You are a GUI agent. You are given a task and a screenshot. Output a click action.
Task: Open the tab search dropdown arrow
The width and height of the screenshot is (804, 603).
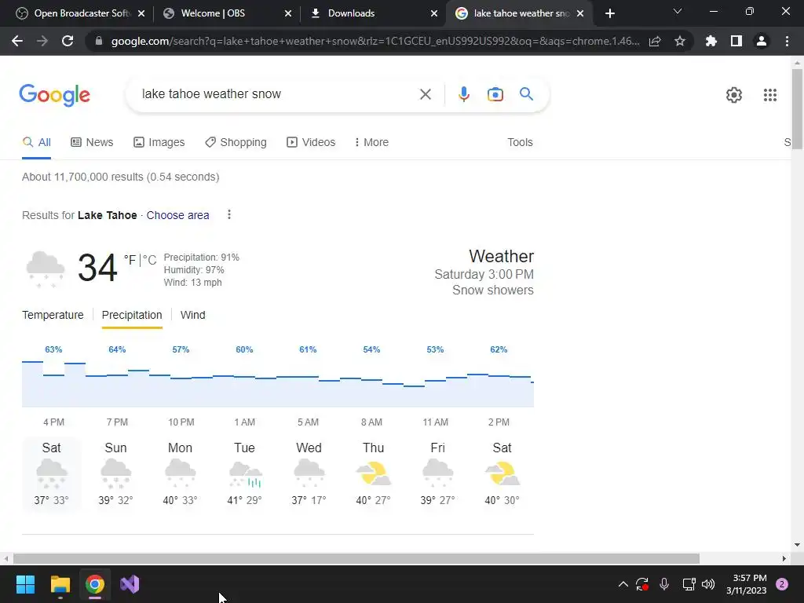pos(678,11)
